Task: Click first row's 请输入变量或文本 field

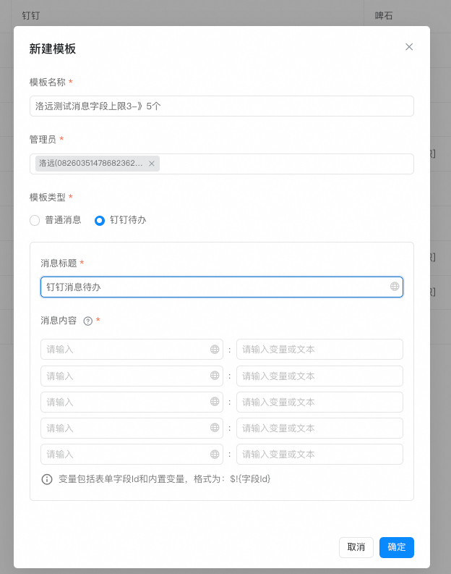Action: pyautogui.click(x=319, y=349)
